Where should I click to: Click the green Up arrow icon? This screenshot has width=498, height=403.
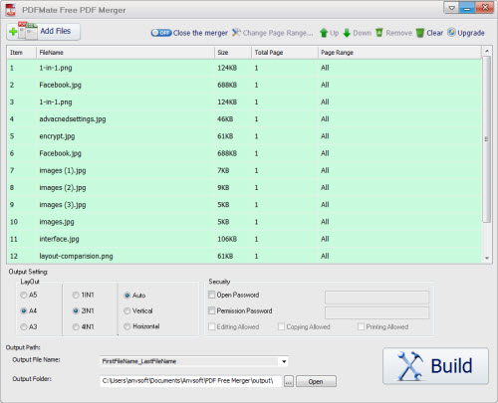pos(324,33)
